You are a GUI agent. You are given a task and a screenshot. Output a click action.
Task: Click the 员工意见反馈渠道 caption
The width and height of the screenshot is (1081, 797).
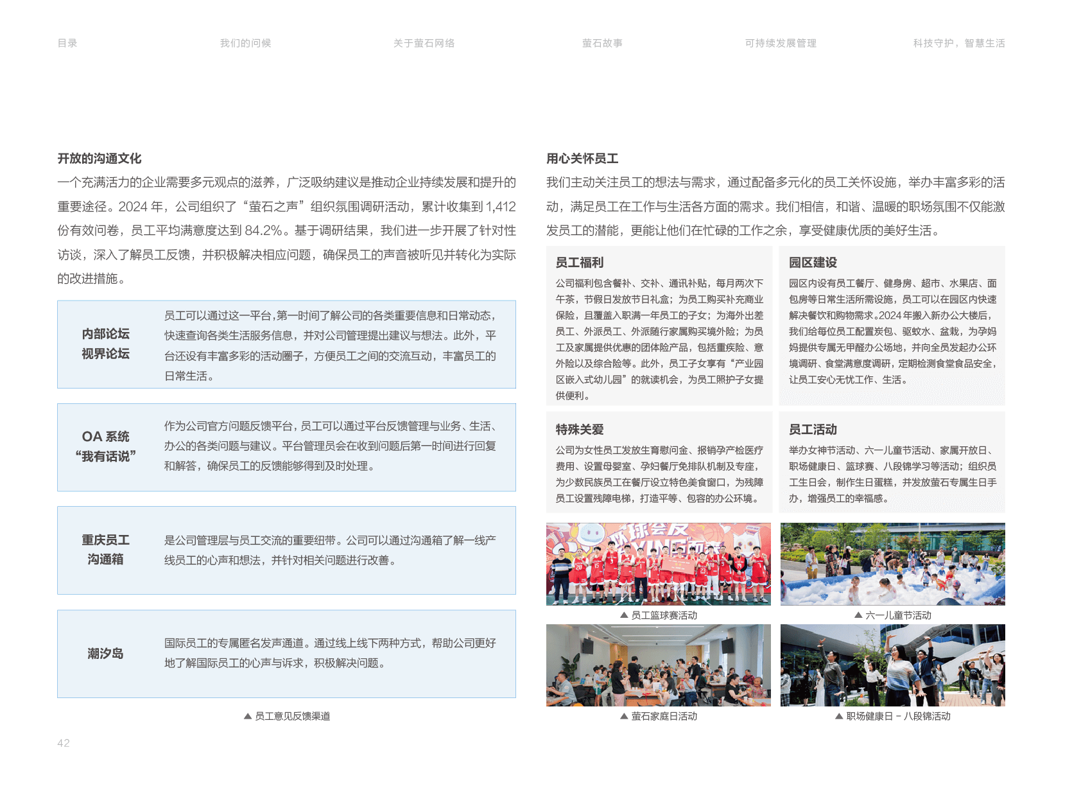pyautogui.click(x=287, y=716)
